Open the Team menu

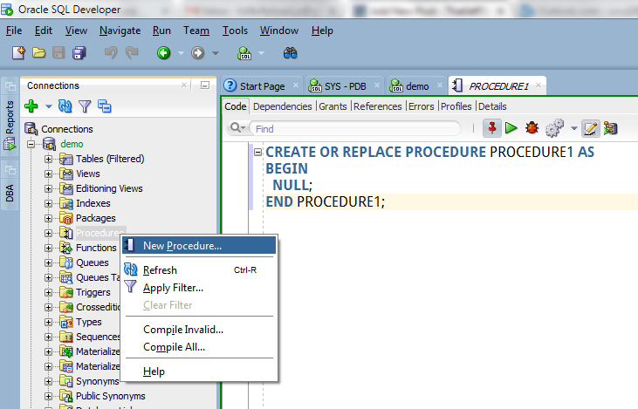[196, 31]
